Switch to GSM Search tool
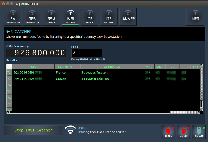The width and height of the screenshot is (208, 142). pyautogui.click(x=51, y=17)
